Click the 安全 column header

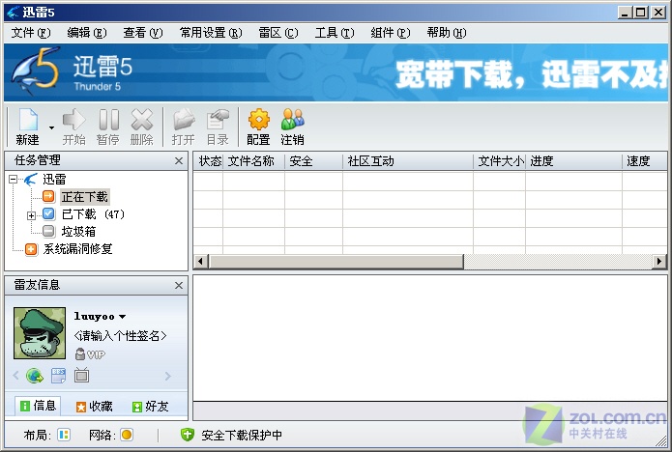313,161
